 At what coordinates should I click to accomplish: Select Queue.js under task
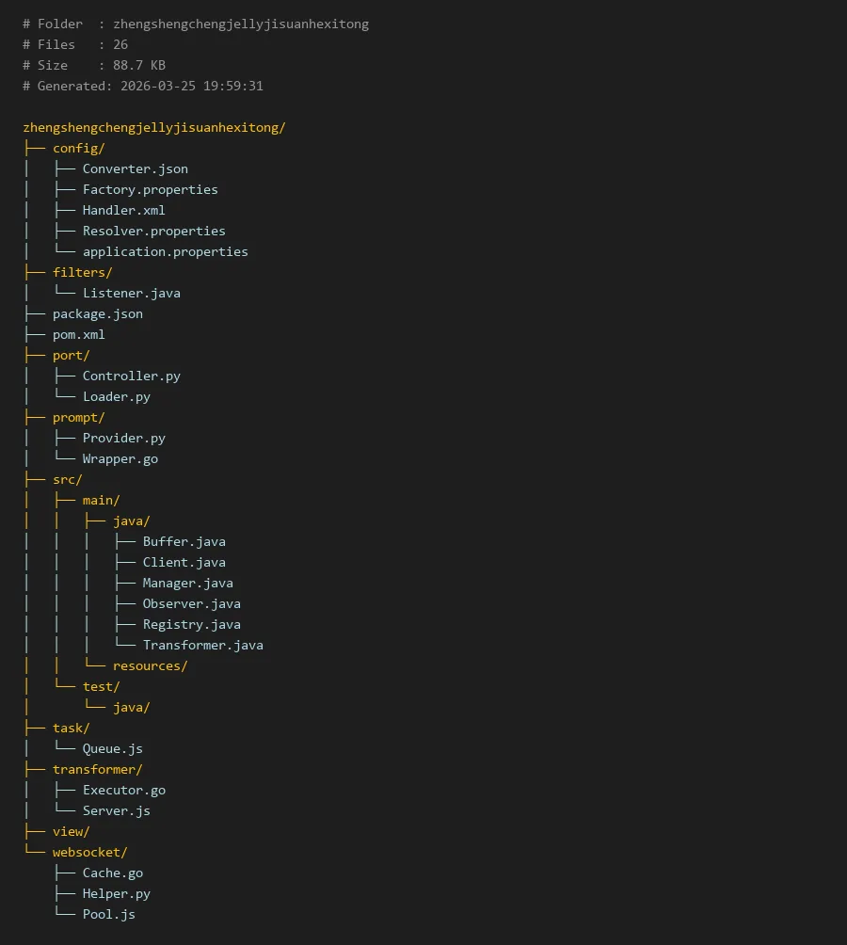pos(112,748)
